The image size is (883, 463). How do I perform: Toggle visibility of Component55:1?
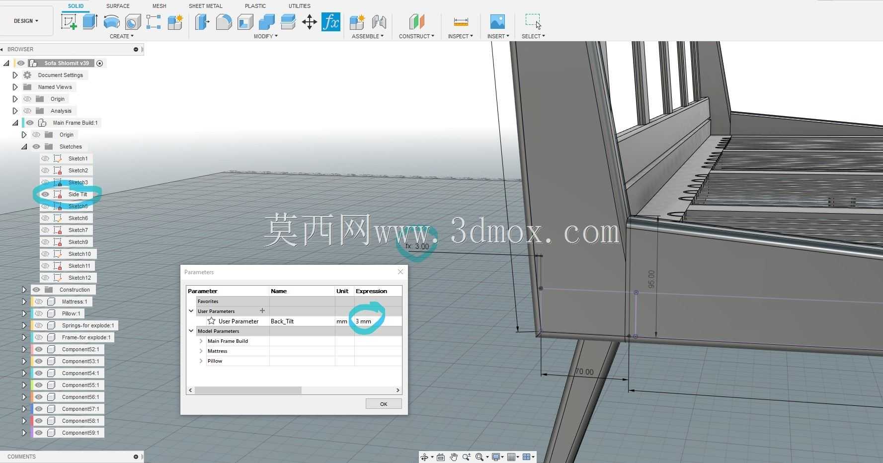(39, 385)
